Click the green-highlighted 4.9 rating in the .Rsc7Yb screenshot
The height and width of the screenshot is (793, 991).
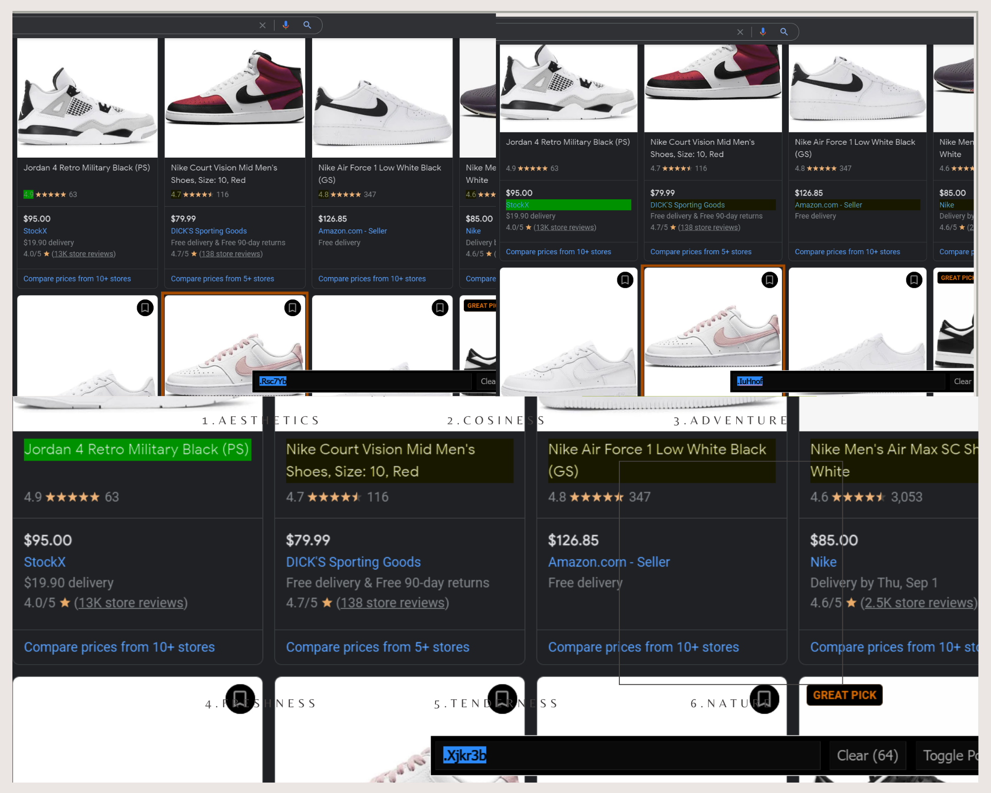29,194
